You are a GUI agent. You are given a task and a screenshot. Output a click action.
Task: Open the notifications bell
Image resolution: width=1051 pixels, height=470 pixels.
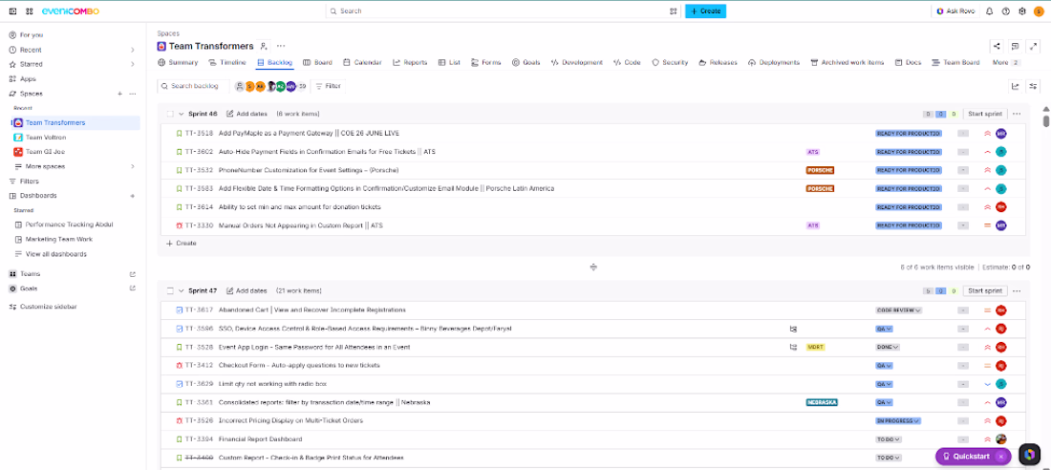click(989, 11)
